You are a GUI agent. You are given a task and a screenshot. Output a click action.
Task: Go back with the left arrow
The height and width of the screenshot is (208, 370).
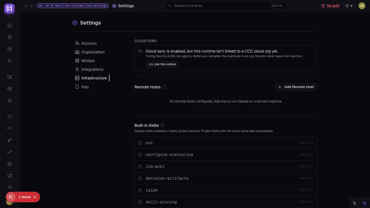pos(26,6)
